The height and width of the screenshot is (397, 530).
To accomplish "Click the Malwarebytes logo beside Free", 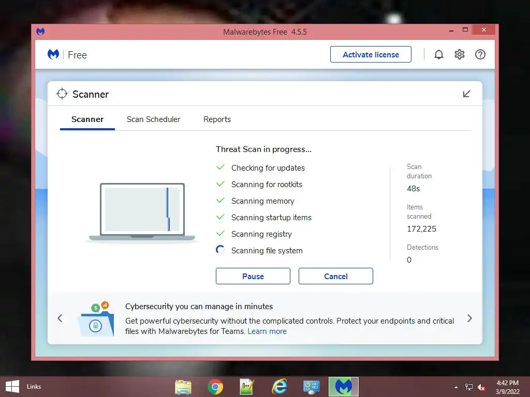I will [x=53, y=54].
